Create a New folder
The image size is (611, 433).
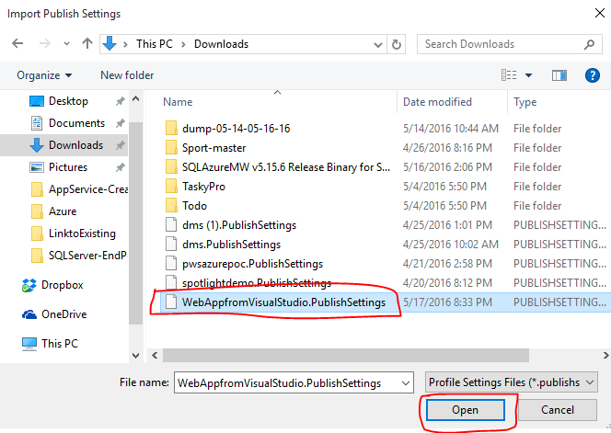pos(127,75)
